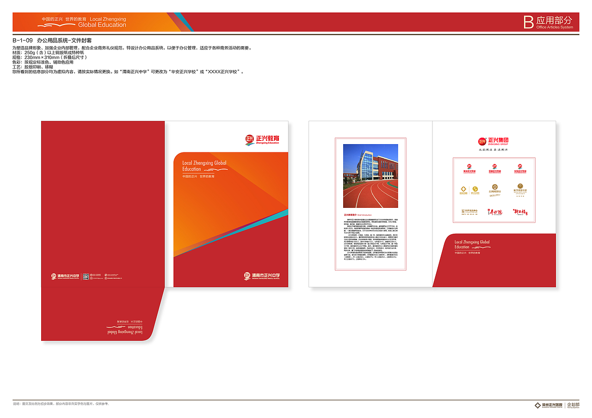Select 中国的正兴 世界的教育 under the orange panel title
Image resolution: width=592 pixels, height=418 pixels.
click(x=198, y=176)
